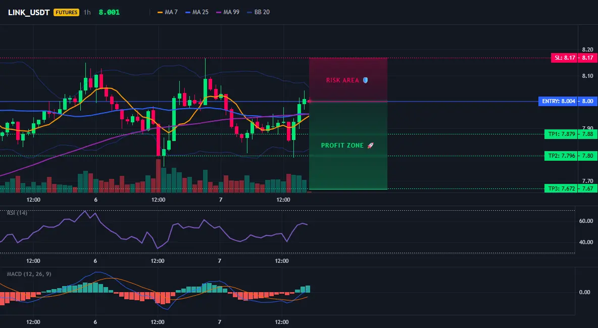Click the date 6 on the RSI time axis
The width and height of the screenshot is (598, 328).
pyautogui.click(x=95, y=261)
